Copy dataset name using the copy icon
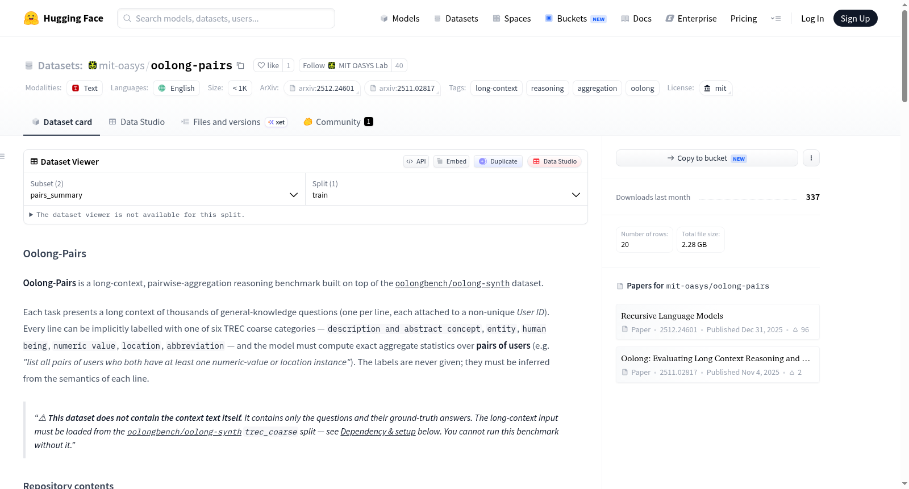The width and height of the screenshot is (909, 489). click(240, 65)
